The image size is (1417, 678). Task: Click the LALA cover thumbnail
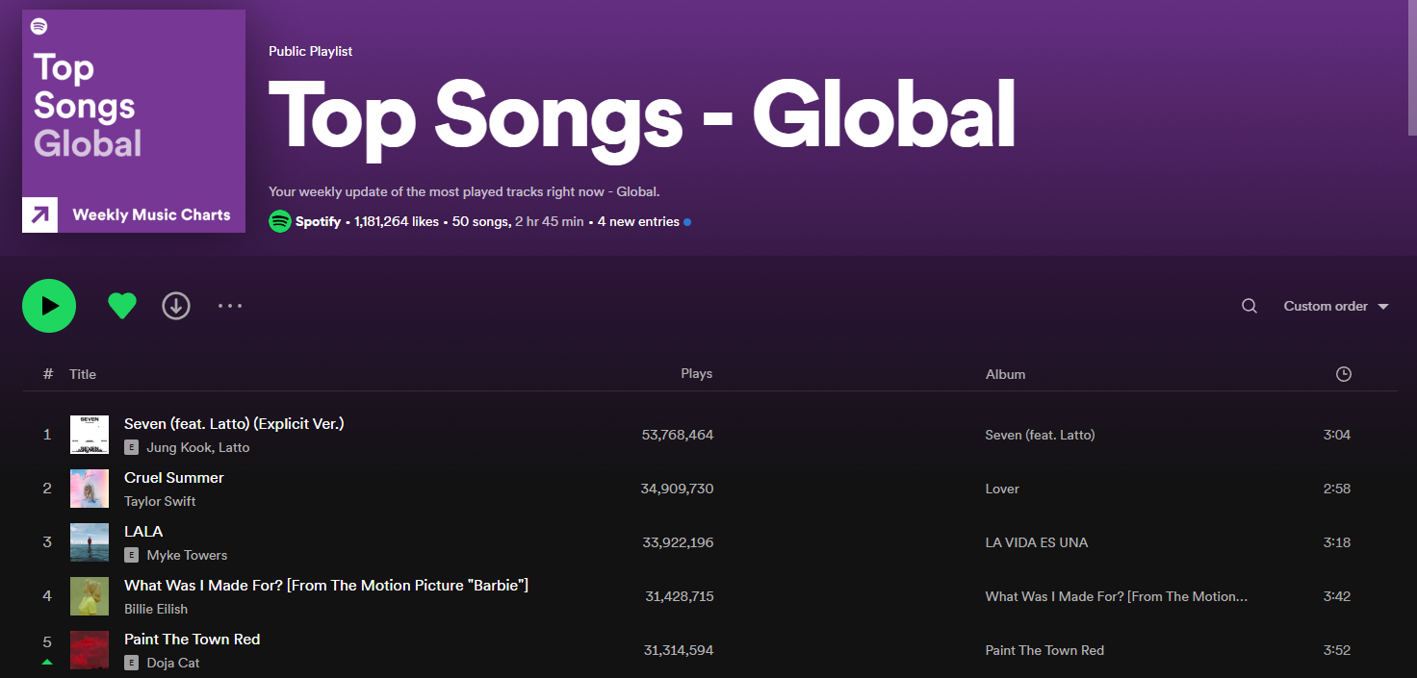pos(90,542)
